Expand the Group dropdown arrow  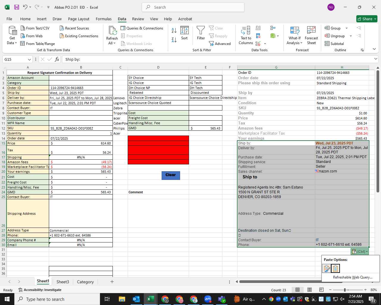point(346,28)
